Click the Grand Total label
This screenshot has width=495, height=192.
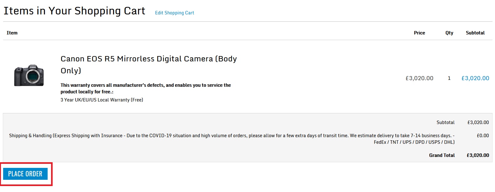tap(442, 155)
